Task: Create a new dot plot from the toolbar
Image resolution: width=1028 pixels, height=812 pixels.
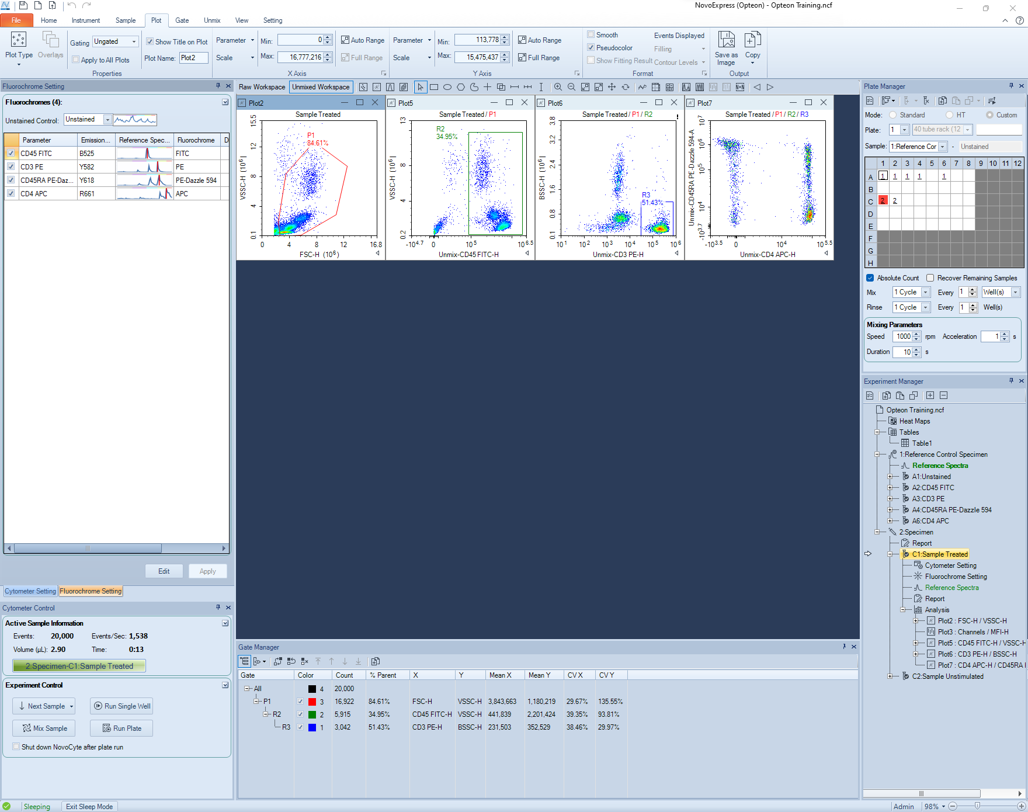Action: pos(363,86)
